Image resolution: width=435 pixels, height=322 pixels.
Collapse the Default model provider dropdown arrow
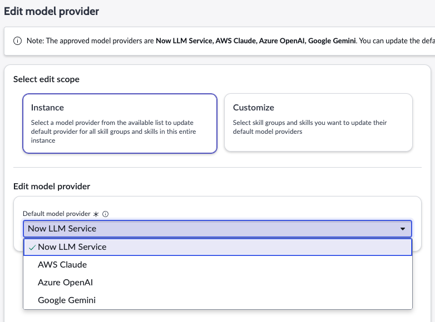[x=403, y=229]
